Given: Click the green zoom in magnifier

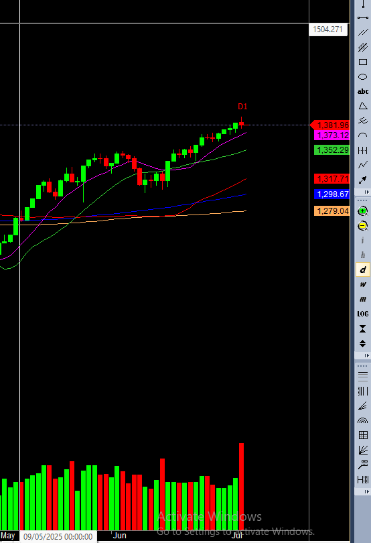Looking at the screenshot, I should click(363, 211).
